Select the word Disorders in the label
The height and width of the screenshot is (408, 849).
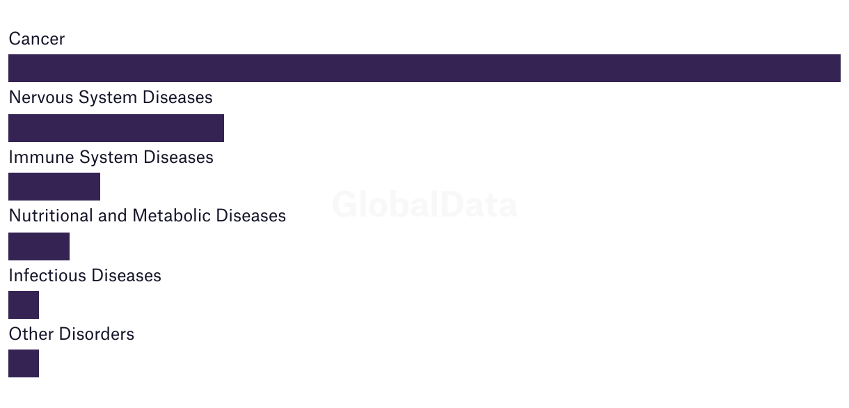(97, 334)
